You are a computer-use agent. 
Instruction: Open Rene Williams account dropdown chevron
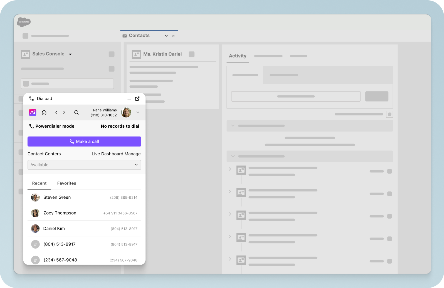137,112
